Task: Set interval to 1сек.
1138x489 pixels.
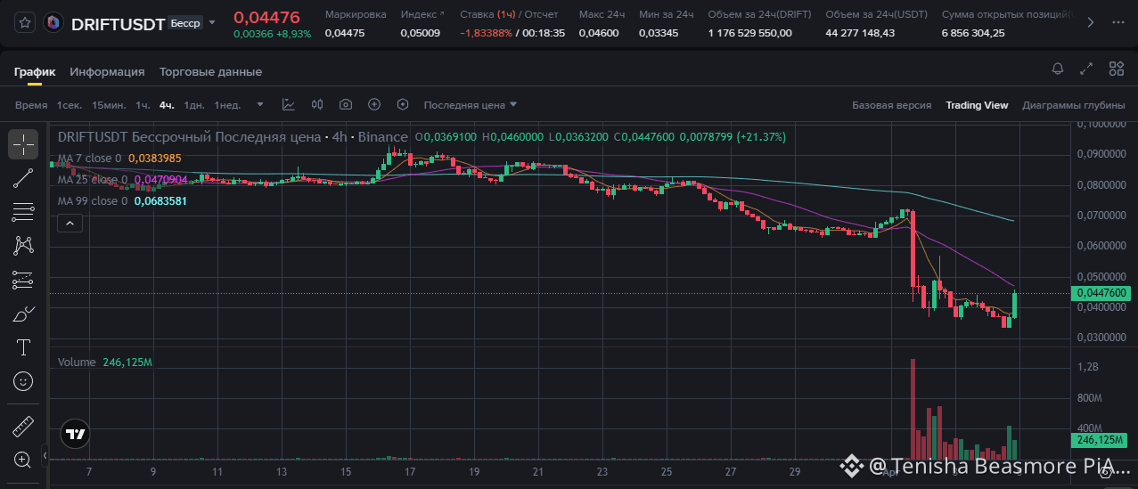Action: 70,105
